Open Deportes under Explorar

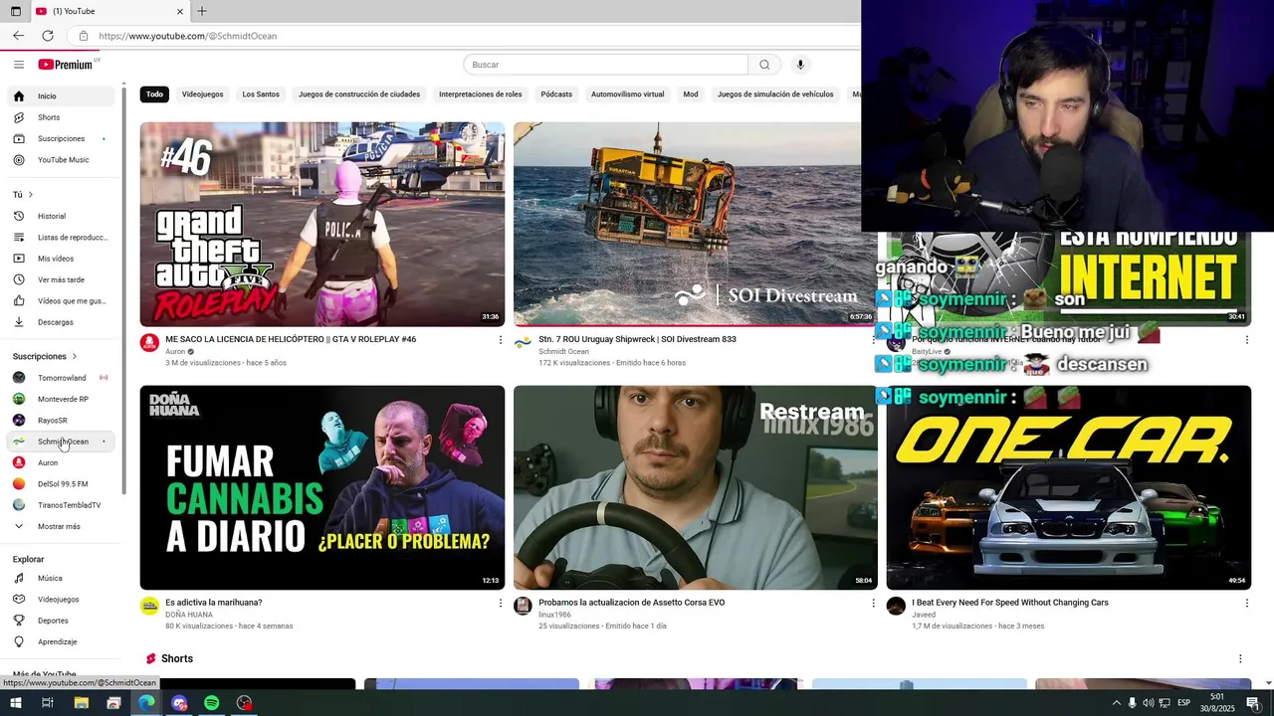click(62, 621)
